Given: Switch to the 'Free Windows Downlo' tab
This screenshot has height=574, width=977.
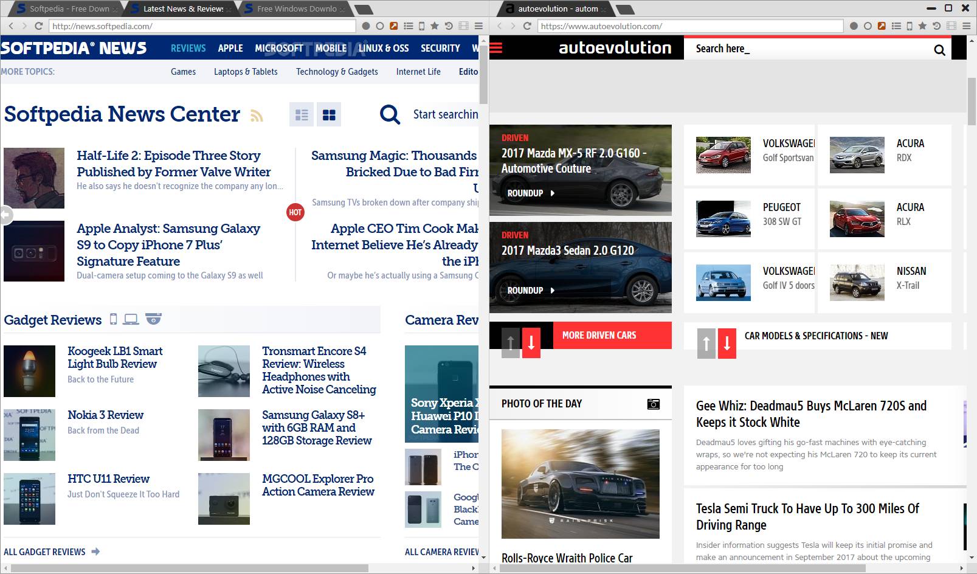Looking at the screenshot, I should coord(296,9).
